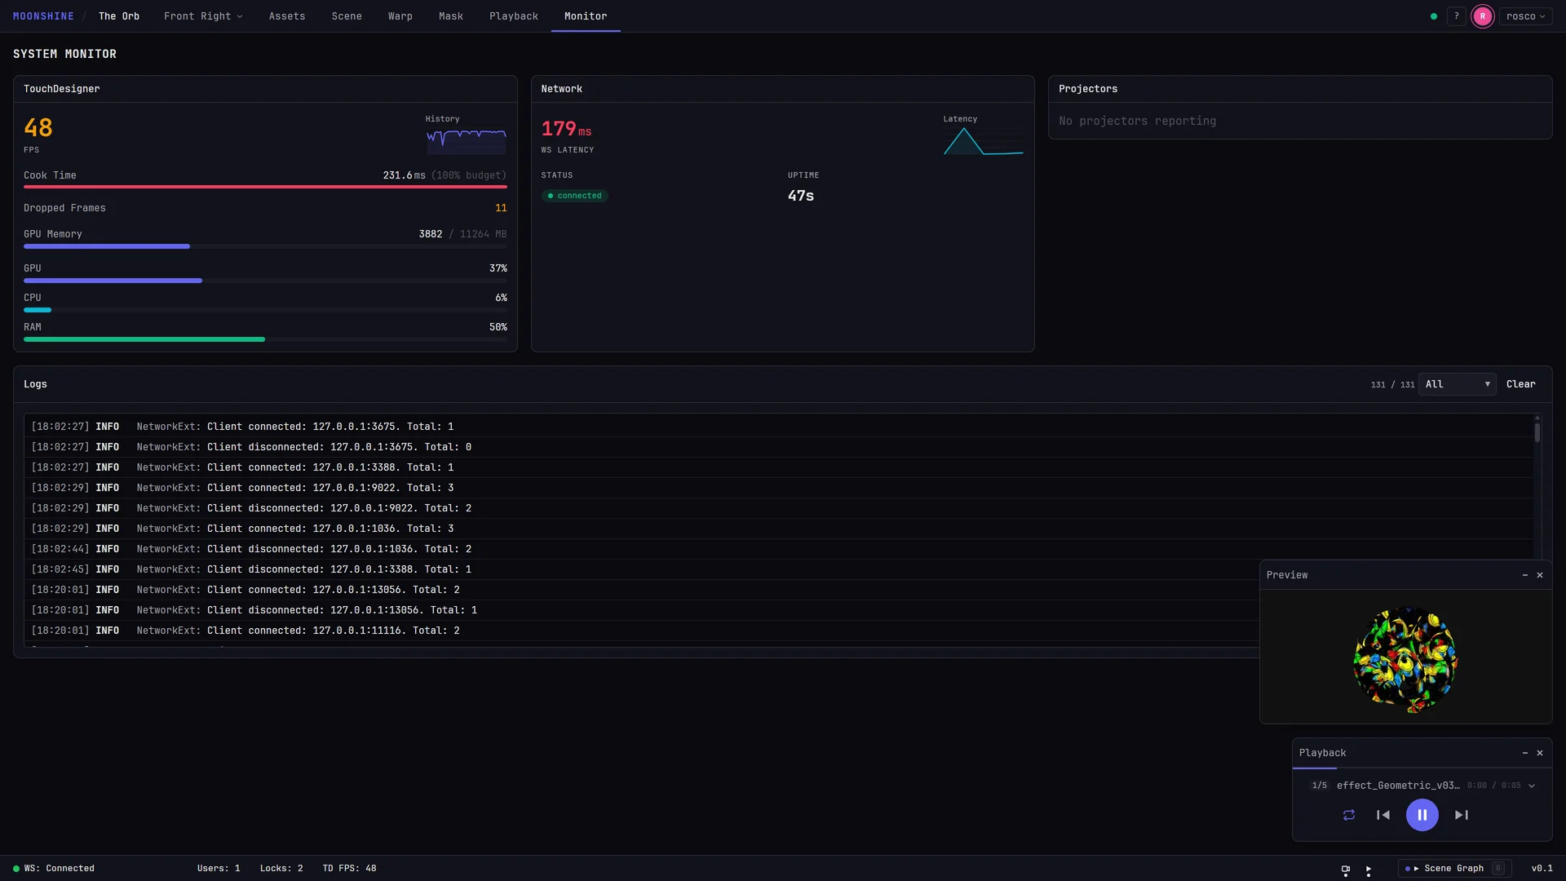1566x881 pixels.
Task: Open the Scene Graph from the status bar
Action: tap(1454, 869)
